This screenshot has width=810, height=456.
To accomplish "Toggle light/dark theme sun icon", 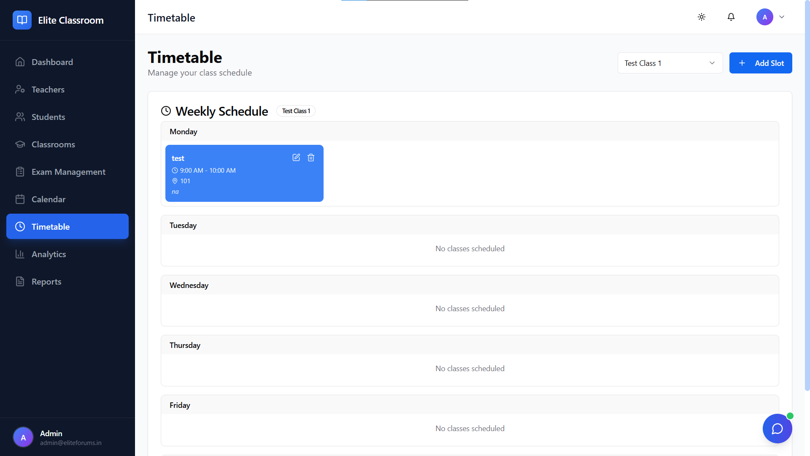I will pyautogui.click(x=702, y=17).
